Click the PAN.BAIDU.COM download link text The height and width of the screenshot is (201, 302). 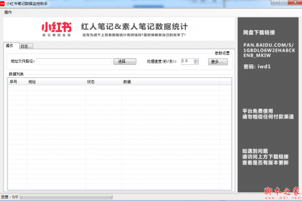pos(269,50)
